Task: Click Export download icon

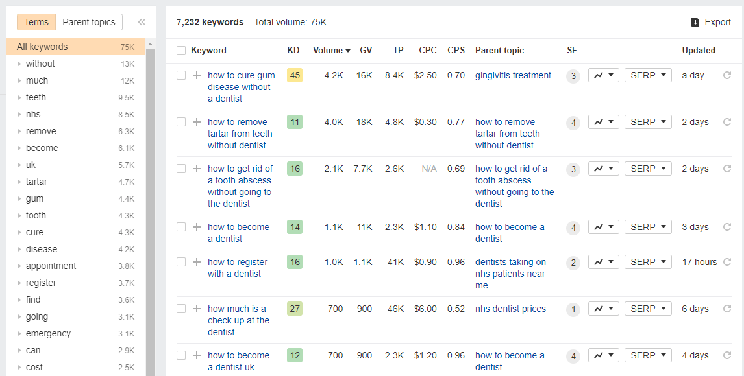Action: tap(695, 22)
